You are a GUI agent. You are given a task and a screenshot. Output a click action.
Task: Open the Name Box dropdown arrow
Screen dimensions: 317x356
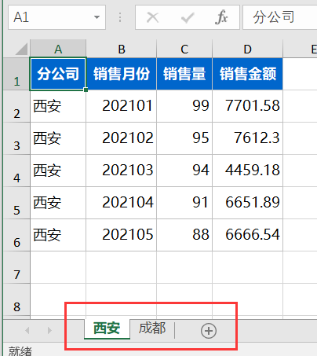pos(97,17)
